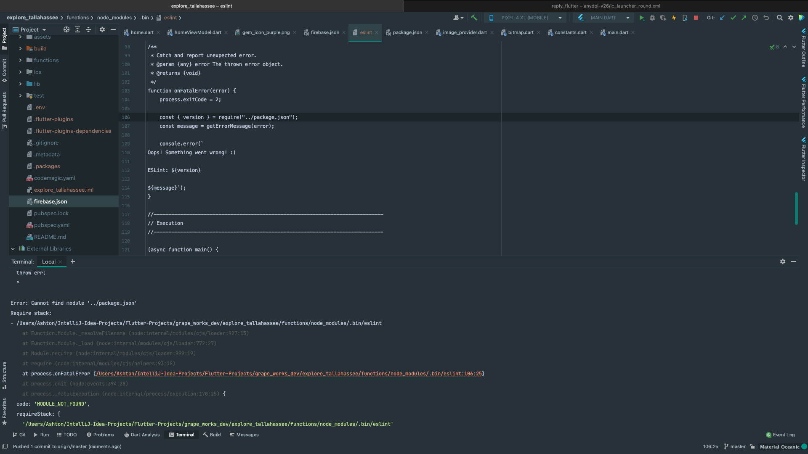This screenshot has height=454, width=808.
Task: Open the Dart Analysis tool window
Action: click(141, 435)
